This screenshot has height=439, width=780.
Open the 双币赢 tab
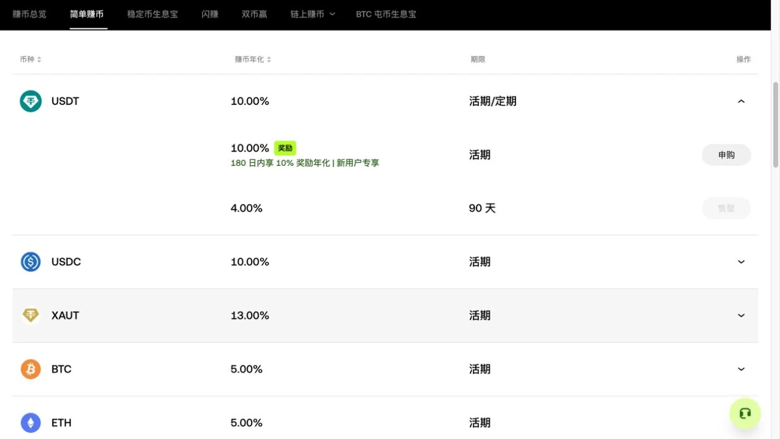tap(254, 14)
